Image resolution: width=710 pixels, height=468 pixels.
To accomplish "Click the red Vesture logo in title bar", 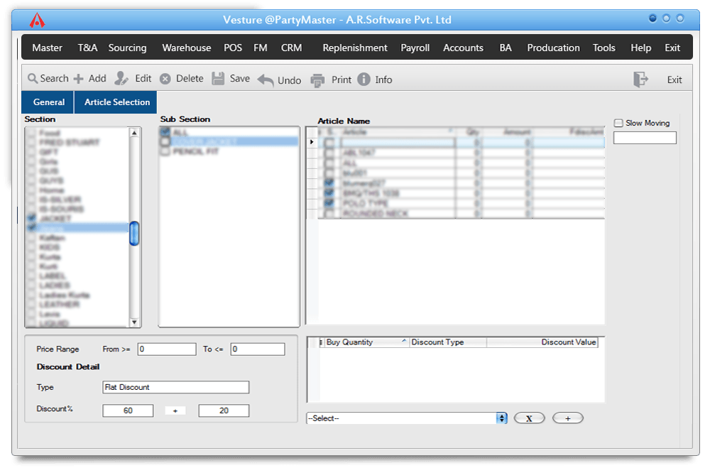I will point(37,21).
